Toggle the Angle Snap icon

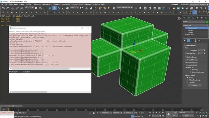click(100, 8)
